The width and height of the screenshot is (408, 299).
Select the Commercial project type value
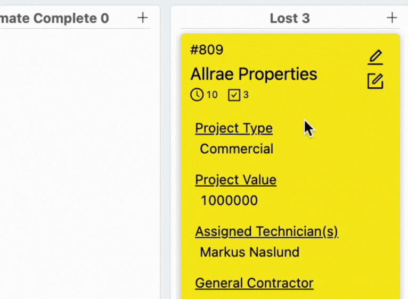[236, 149]
